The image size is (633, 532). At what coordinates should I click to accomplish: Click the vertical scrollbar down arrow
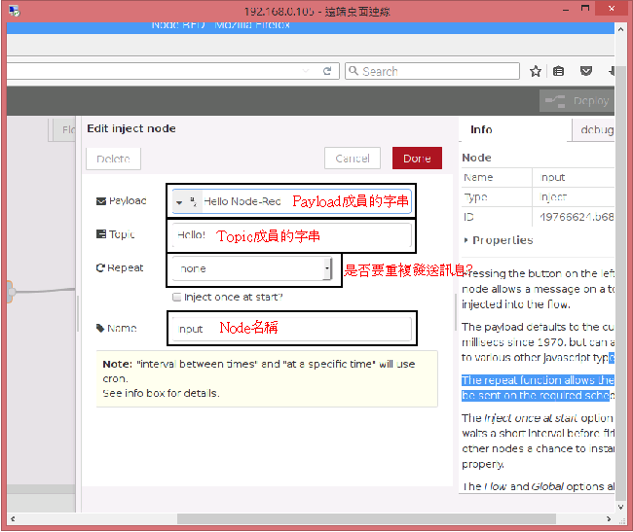(620, 508)
